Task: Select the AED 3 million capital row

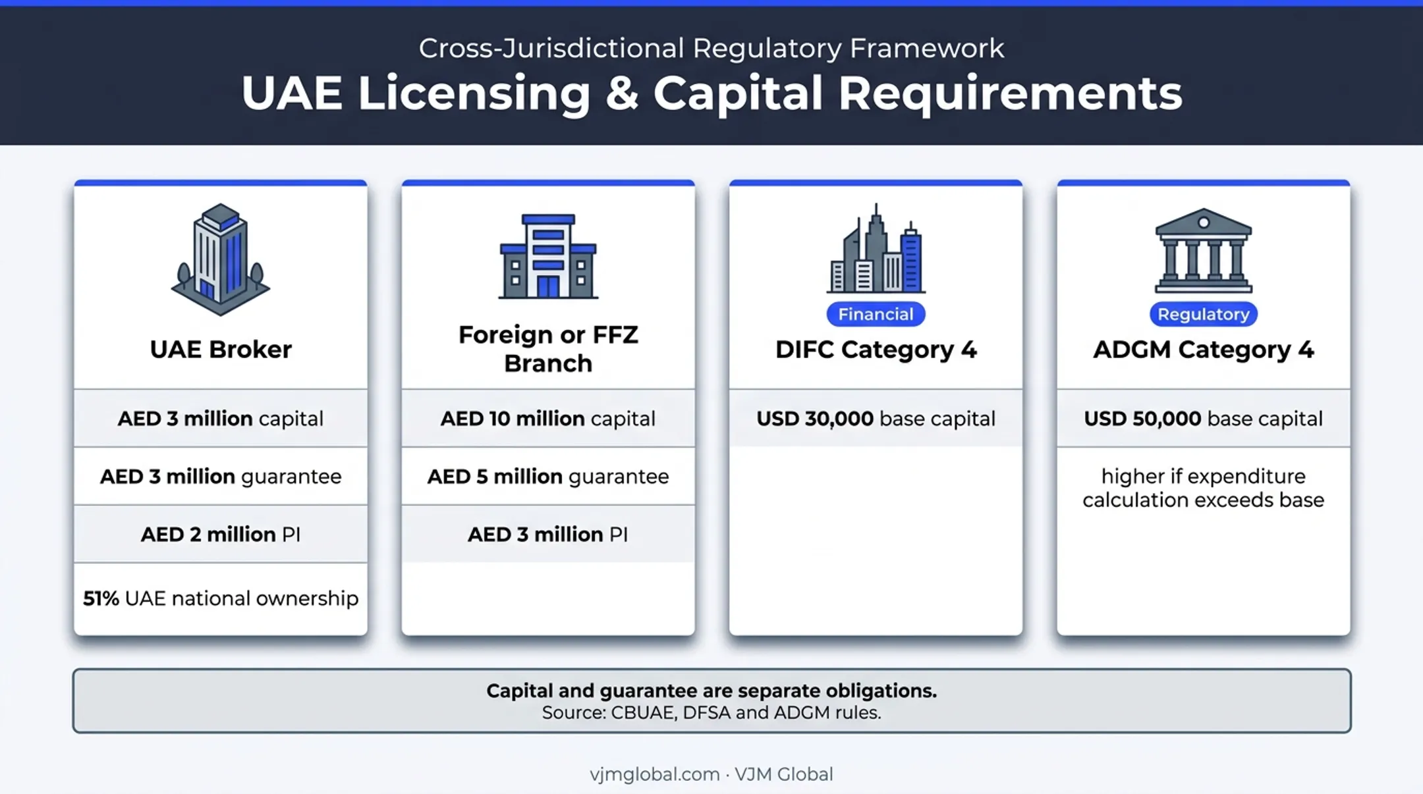Action: coord(221,418)
